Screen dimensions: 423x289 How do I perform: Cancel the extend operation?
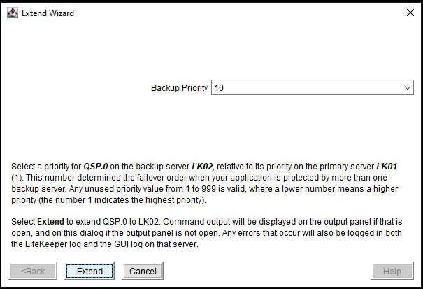[x=143, y=271]
